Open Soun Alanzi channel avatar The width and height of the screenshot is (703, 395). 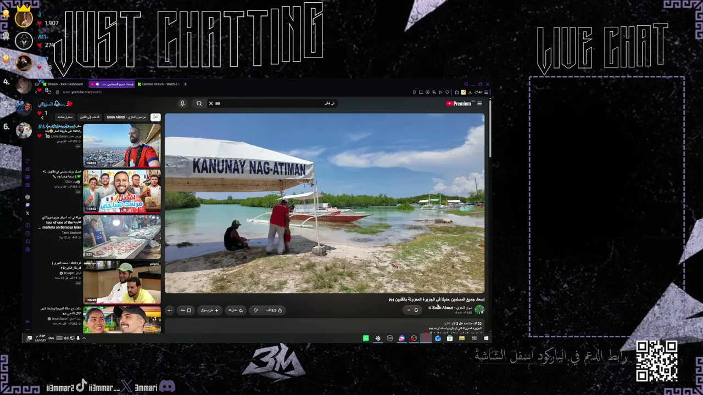(479, 309)
